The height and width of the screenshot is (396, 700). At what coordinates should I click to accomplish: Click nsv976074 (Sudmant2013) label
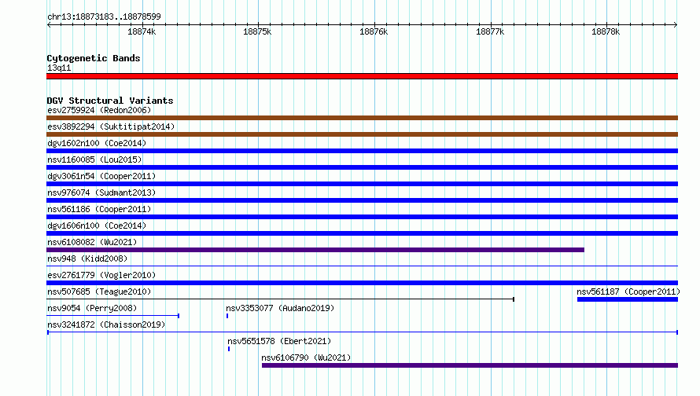101,192
